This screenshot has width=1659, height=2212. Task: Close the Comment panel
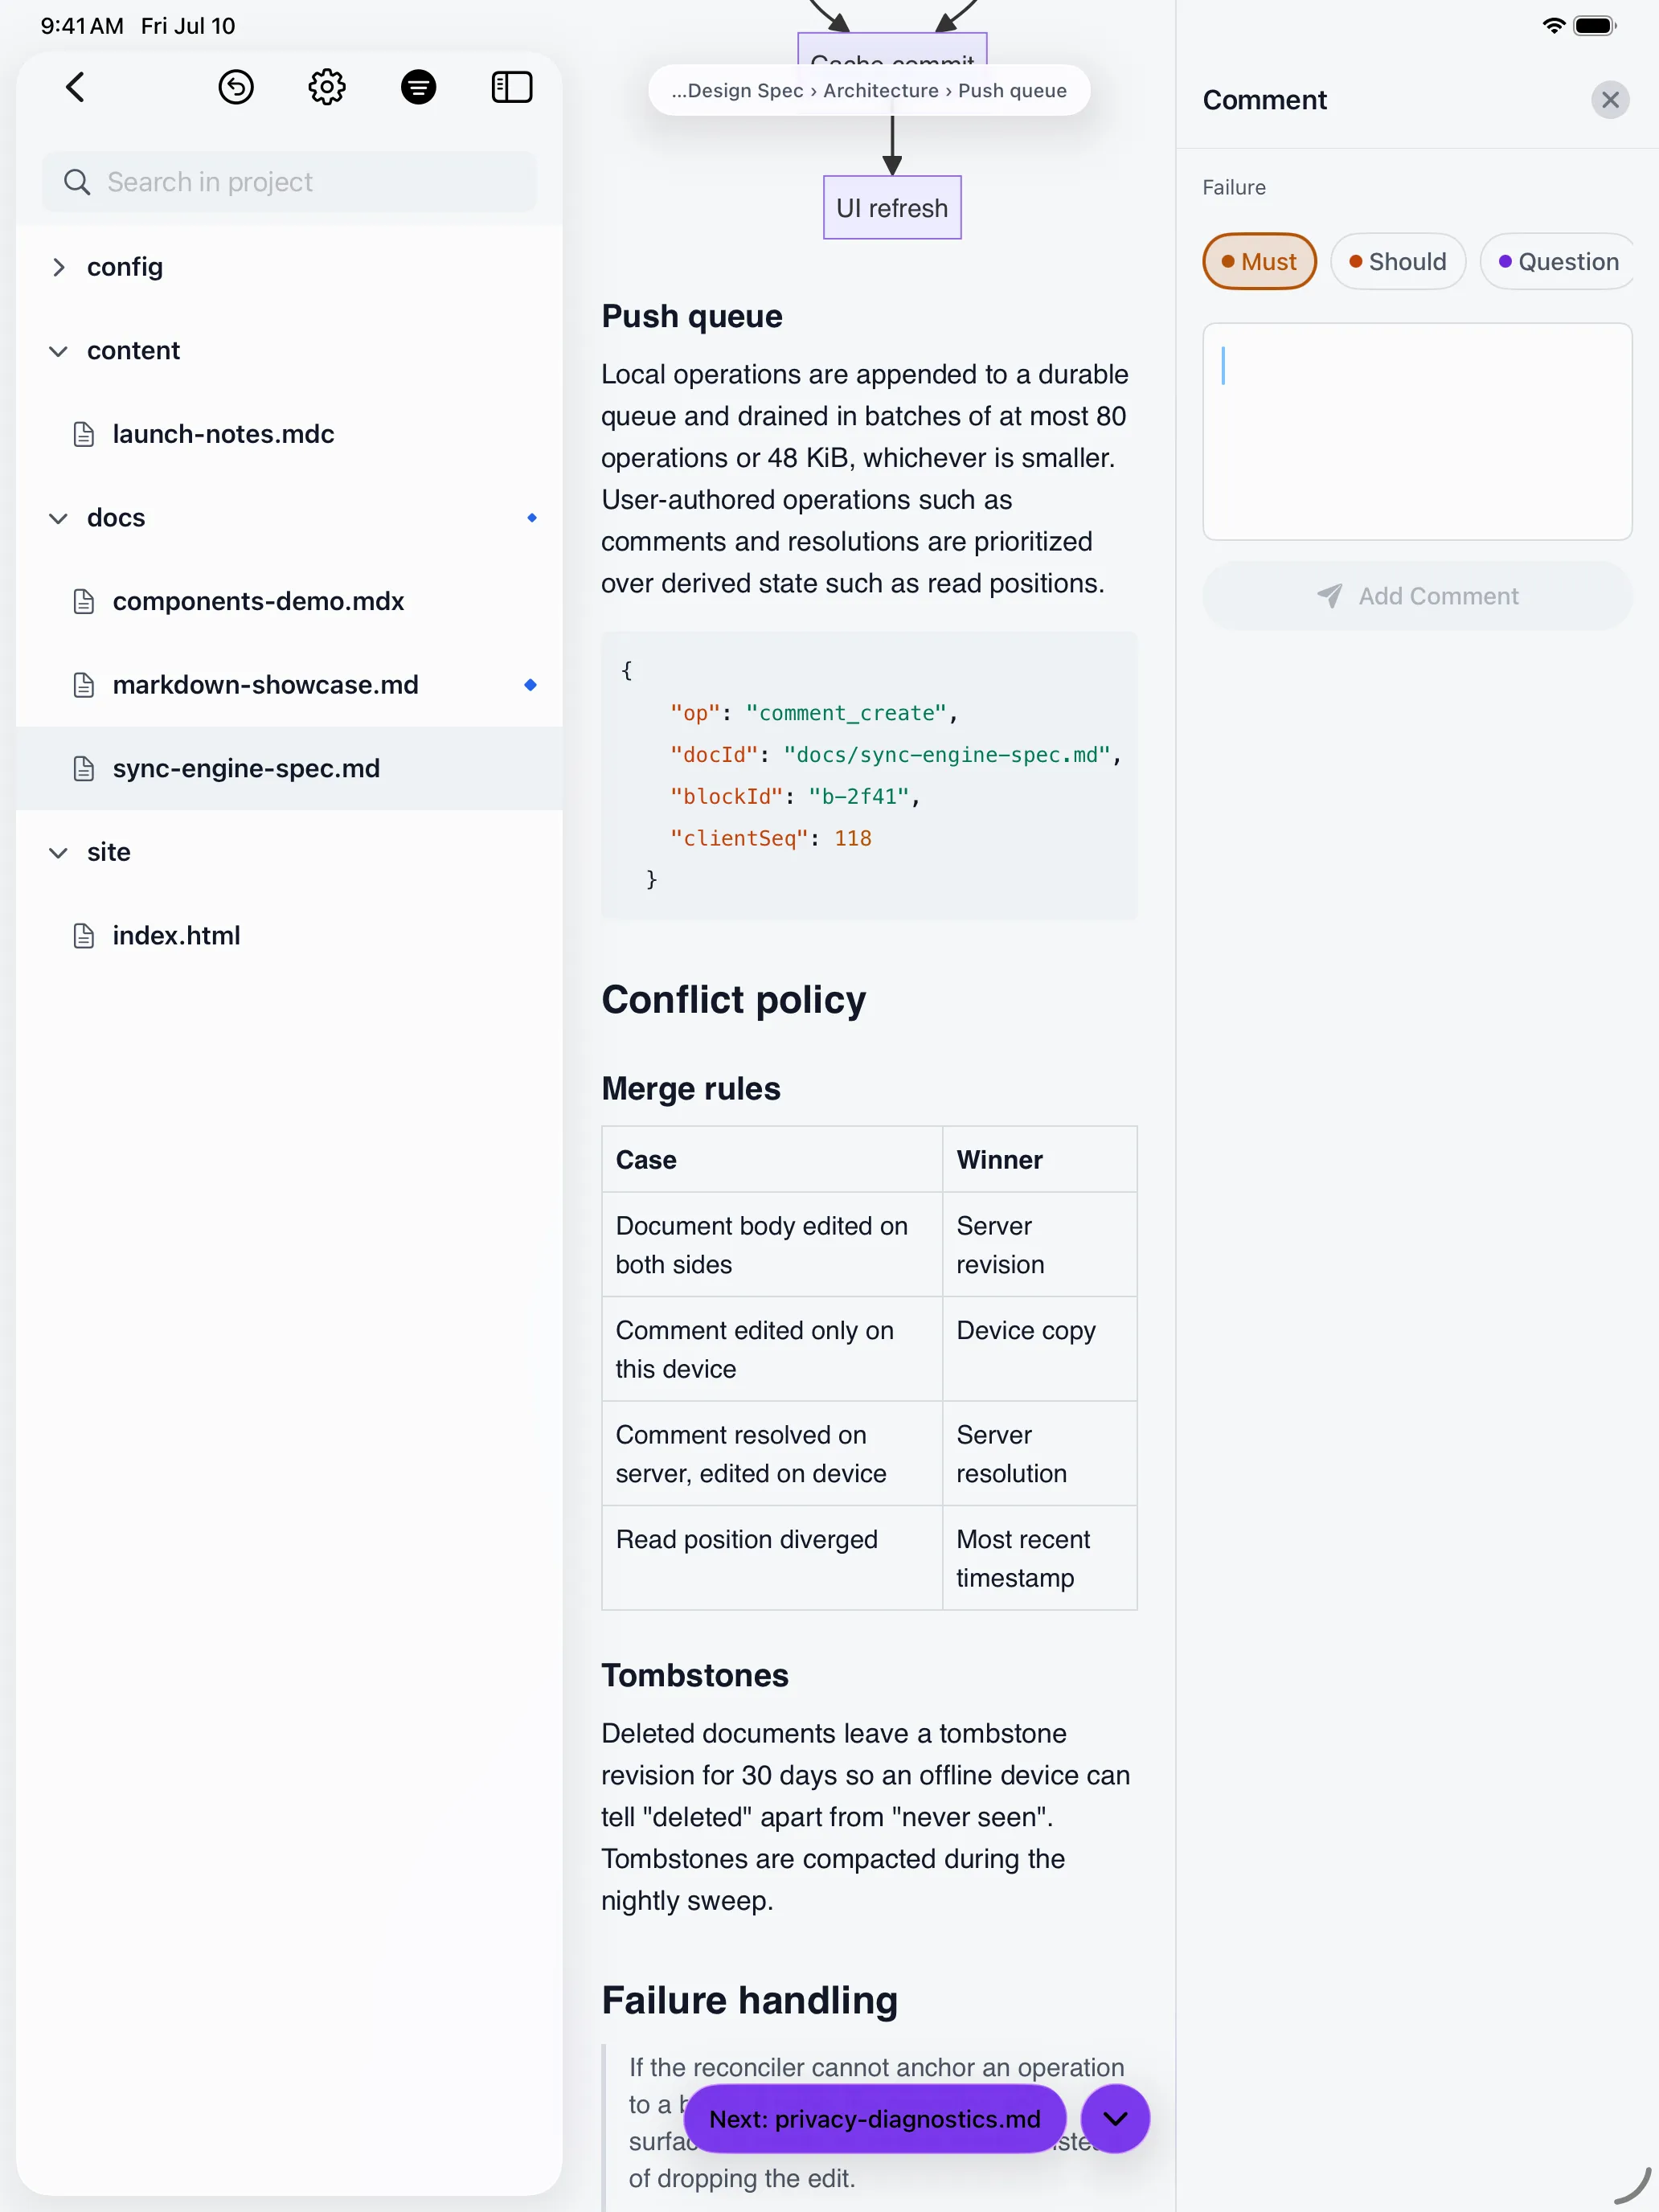(1610, 100)
